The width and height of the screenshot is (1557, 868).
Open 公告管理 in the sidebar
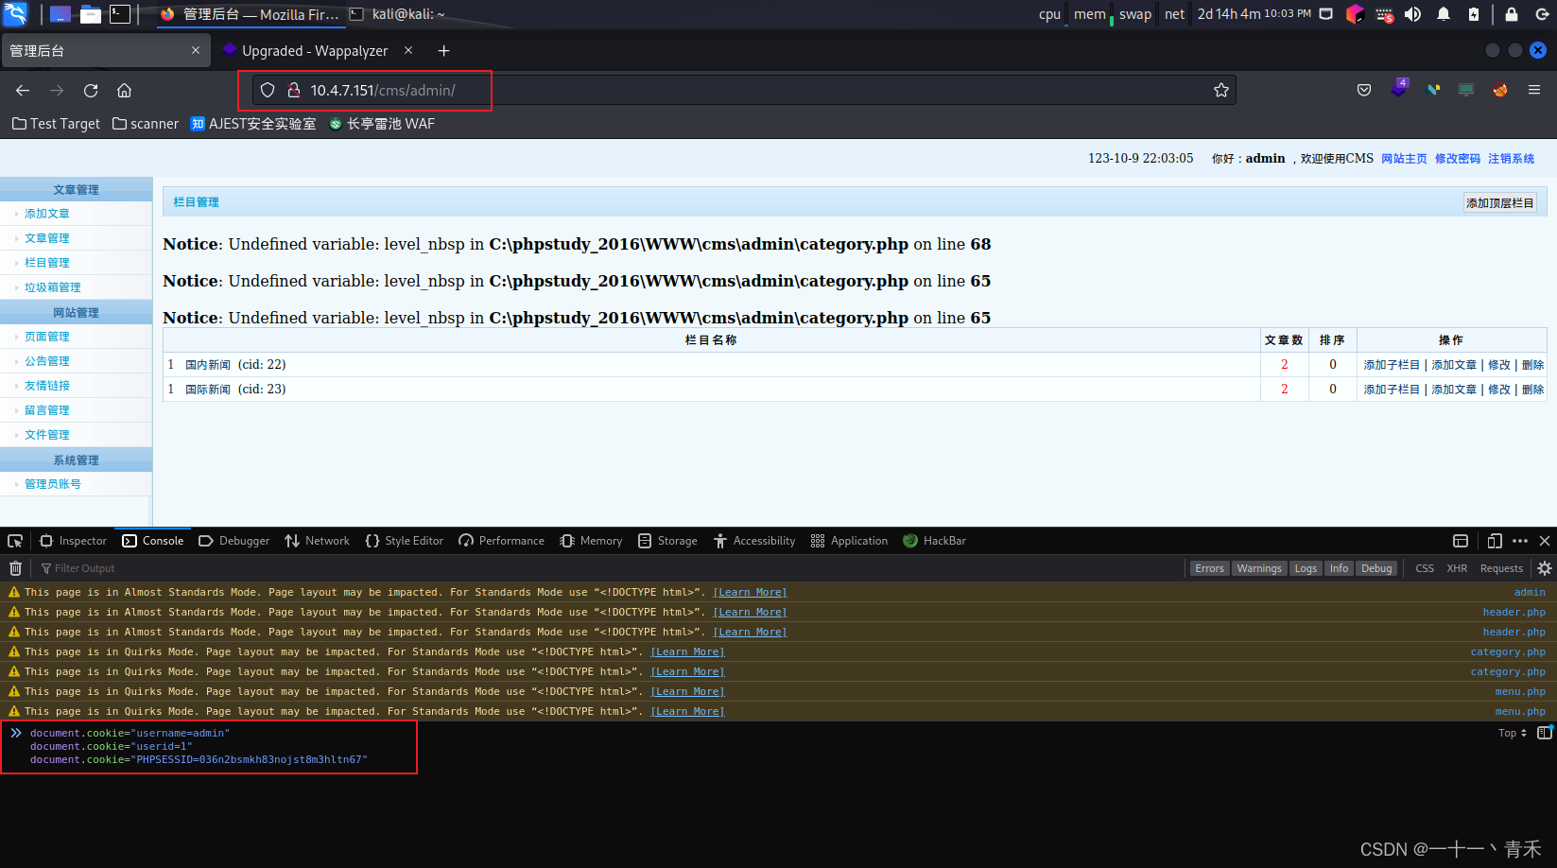click(47, 361)
